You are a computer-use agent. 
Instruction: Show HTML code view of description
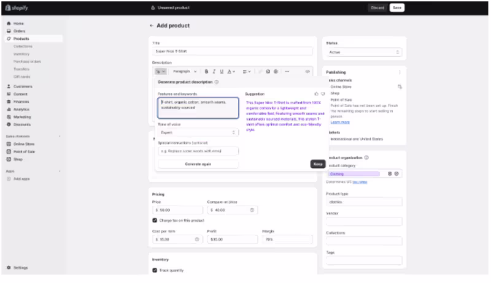[x=307, y=72]
